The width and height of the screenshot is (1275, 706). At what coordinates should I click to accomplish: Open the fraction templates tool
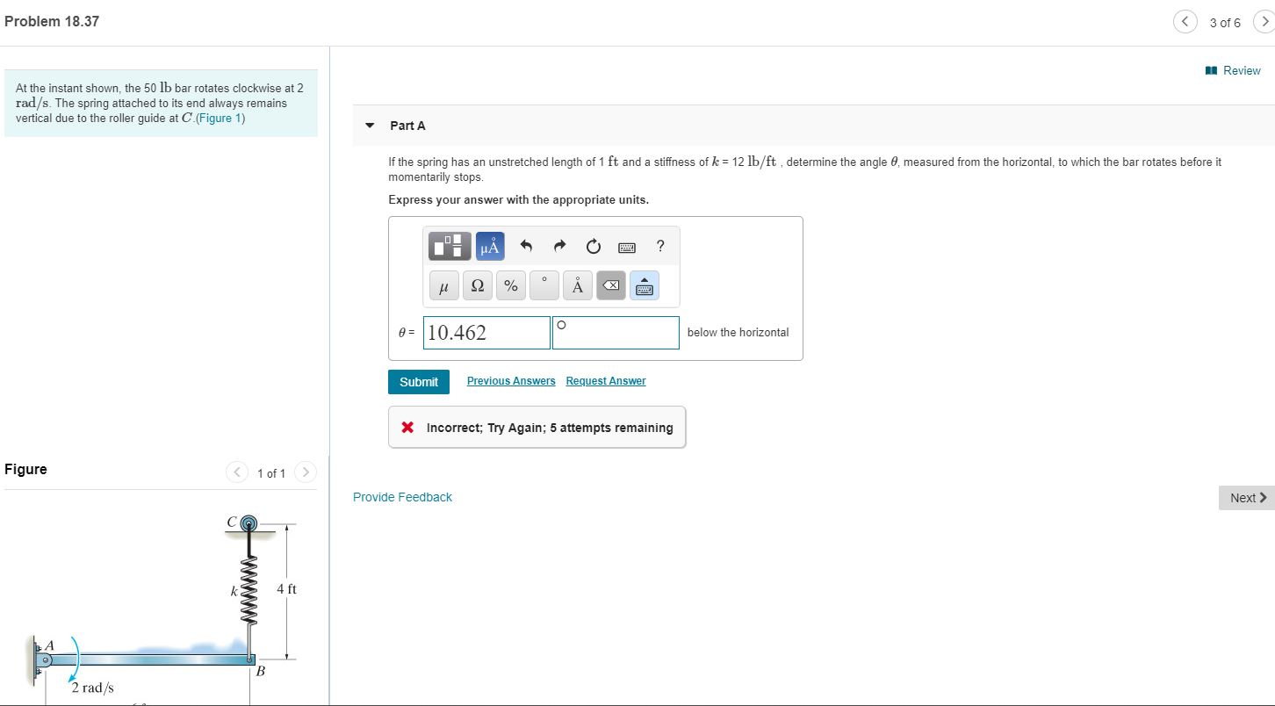[x=450, y=247]
